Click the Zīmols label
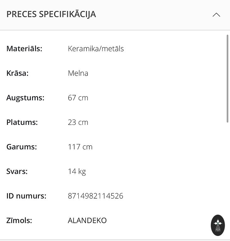230x241 pixels. click(19, 220)
